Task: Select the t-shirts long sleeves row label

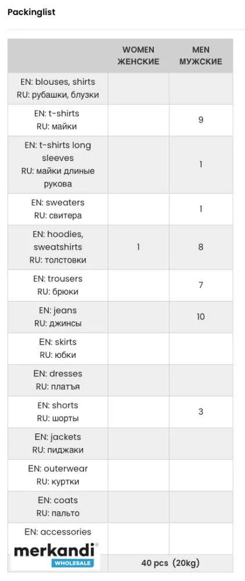Action: [57, 164]
